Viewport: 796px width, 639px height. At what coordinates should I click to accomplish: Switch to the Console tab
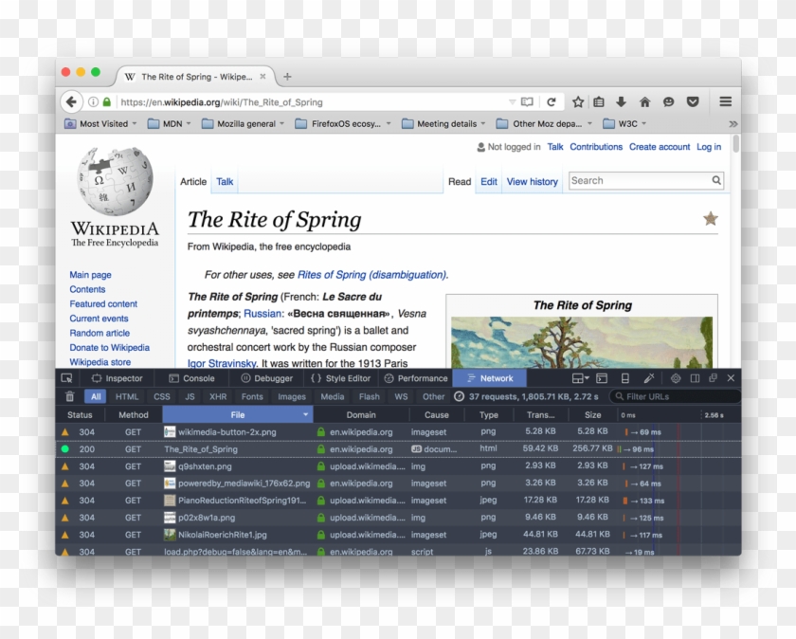tap(191, 378)
